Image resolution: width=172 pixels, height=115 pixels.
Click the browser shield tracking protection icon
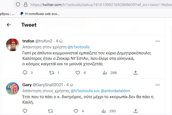point(18,5)
